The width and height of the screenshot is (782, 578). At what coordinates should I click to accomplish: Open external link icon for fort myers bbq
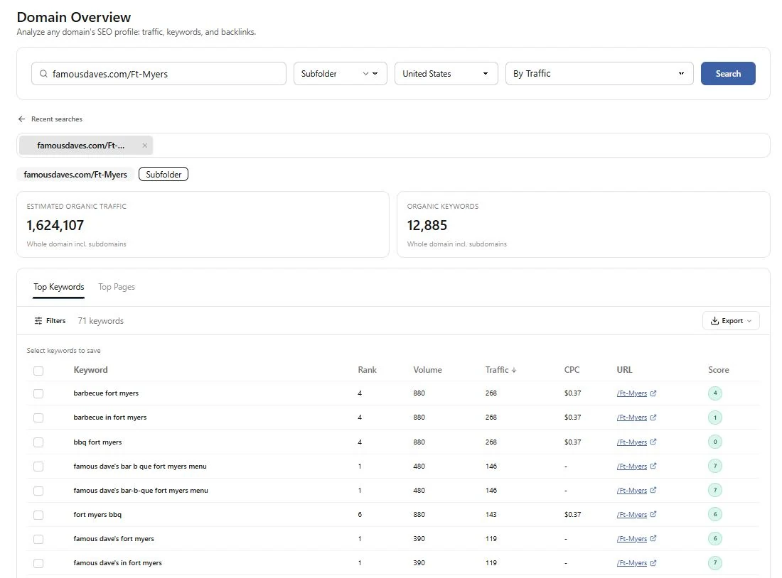click(x=653, y=515)
